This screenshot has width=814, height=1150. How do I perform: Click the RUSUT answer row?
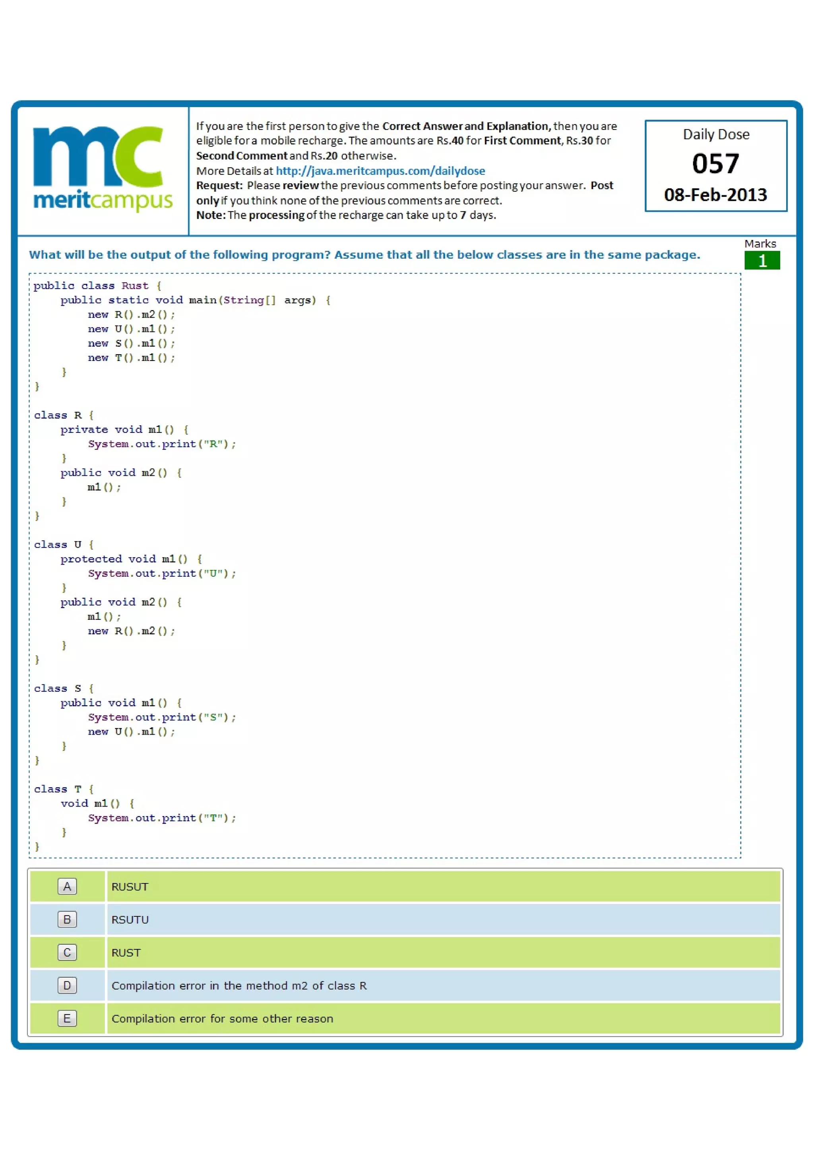pos(130,886)
